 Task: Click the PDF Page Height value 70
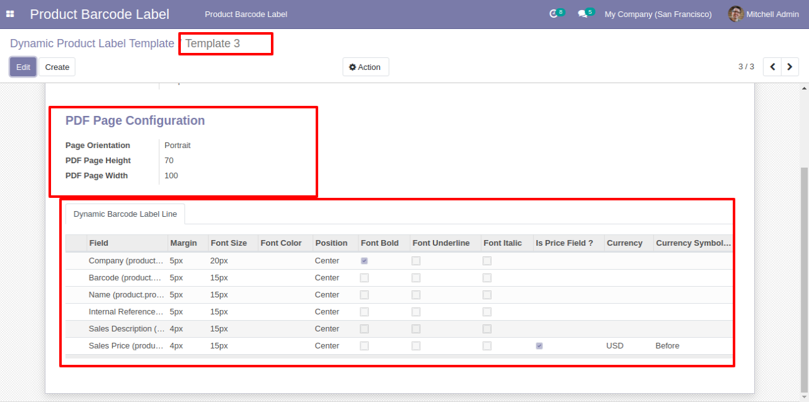(x=169, y=161)
